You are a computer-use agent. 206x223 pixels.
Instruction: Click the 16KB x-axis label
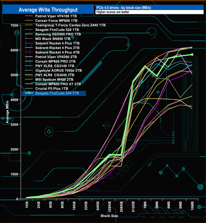[74, 206]
